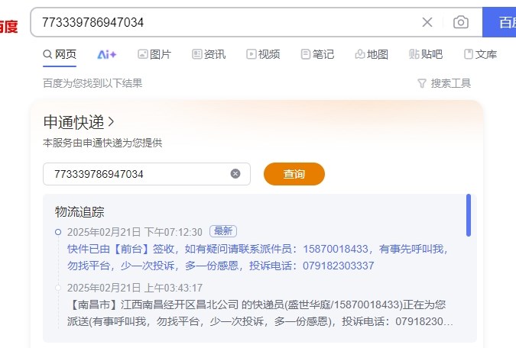Viewport: 516px width, 348px height.
Task: Clear the tracking number field
Action: pos(235,173)
